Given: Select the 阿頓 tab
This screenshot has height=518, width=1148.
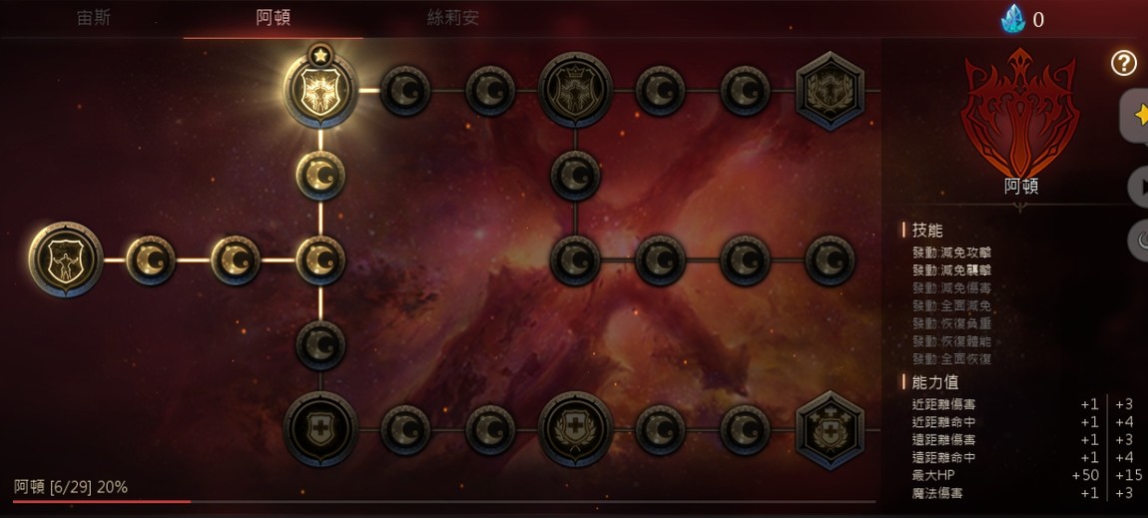Looking at the screenshot, I should point(274,18).
